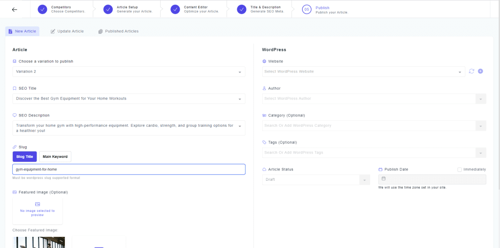Open the Select WordPress Website dropdown
Viewport: 500px width, 248px height.
point(363,72)
